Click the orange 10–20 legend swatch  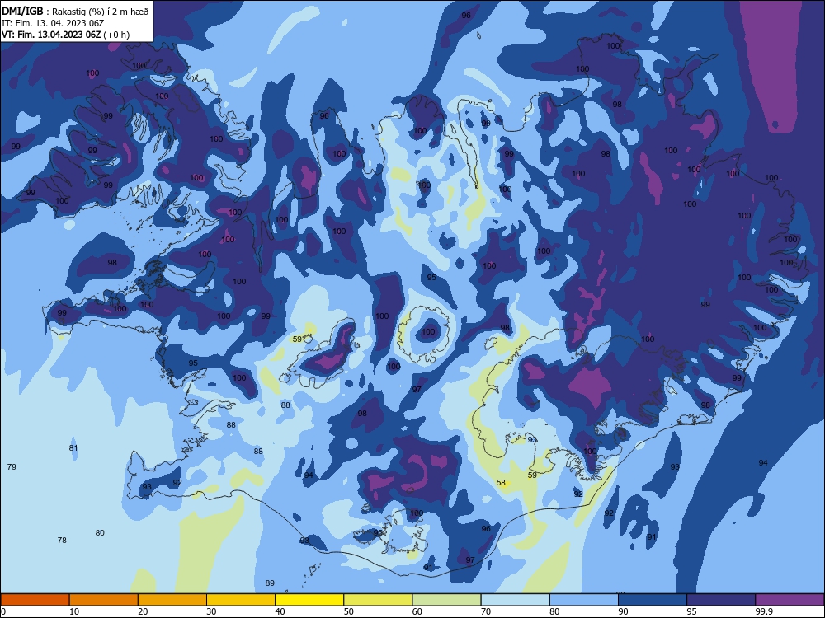(x=104, y=600)
